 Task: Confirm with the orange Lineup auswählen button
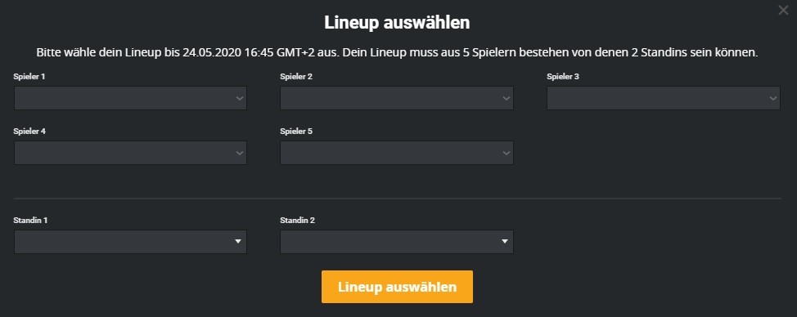tap(397, 287)
